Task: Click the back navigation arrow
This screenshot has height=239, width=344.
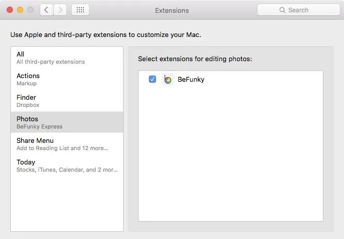Action: [46, 10]
